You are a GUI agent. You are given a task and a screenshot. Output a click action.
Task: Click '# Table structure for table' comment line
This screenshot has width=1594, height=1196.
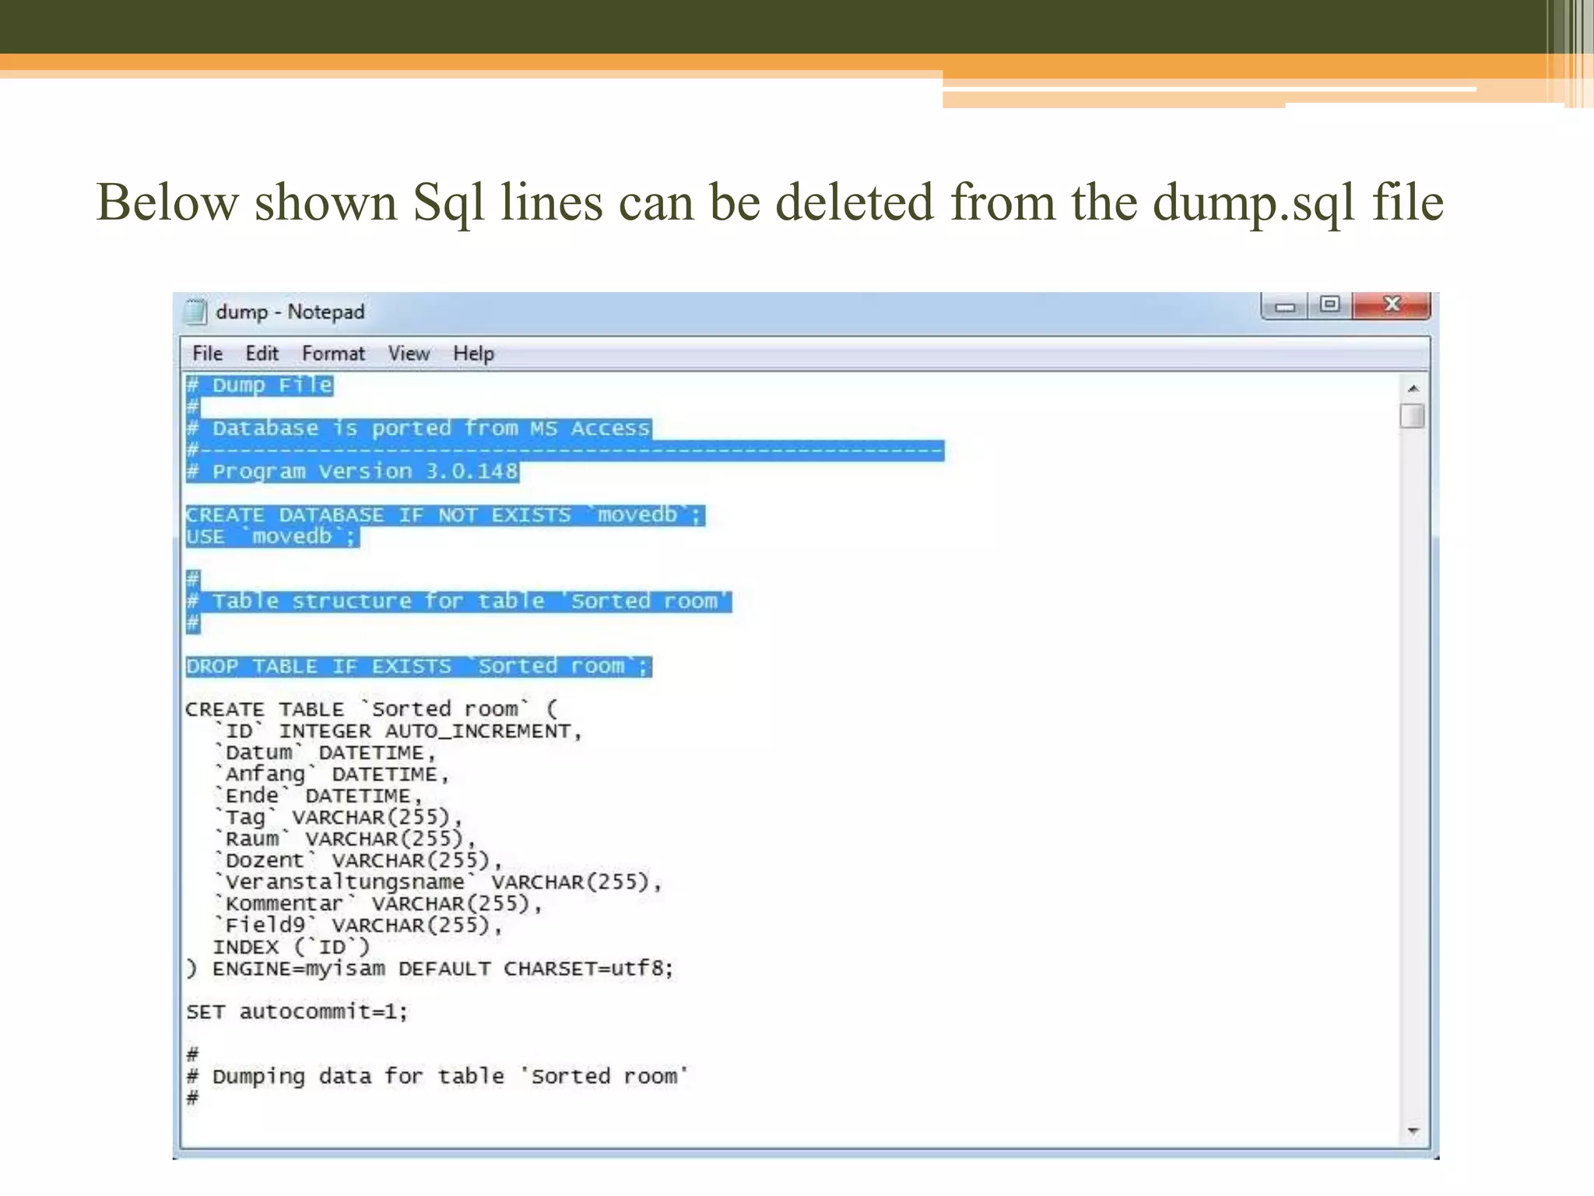pyautogui.click(x=458, y=601)
